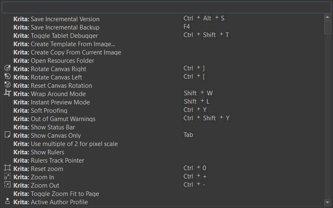333x208 pixels.
Task: Click the Zoom In magnifier icon
Action: pos(7,176)
